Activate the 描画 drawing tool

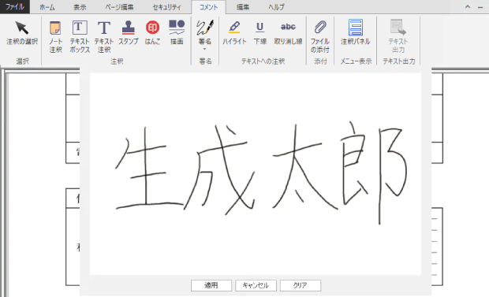click(x=177, y=33)
